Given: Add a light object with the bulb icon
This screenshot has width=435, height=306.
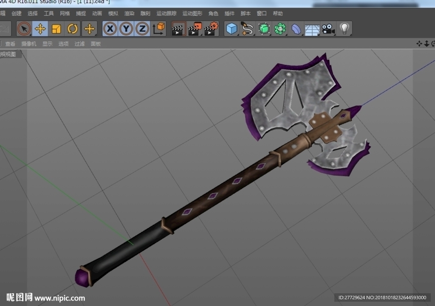Looking at the screenshot, I should [x=344, y=29].
